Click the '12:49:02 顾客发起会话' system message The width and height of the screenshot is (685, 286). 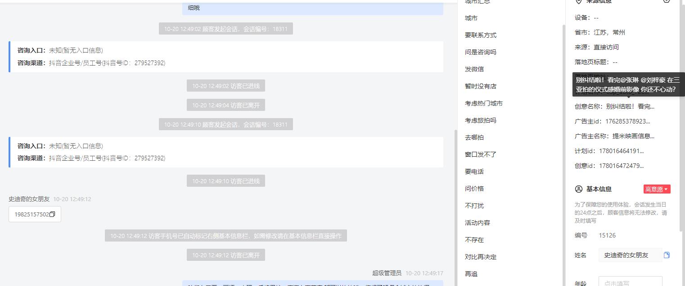pyautogui.click(x=226, y=29)
